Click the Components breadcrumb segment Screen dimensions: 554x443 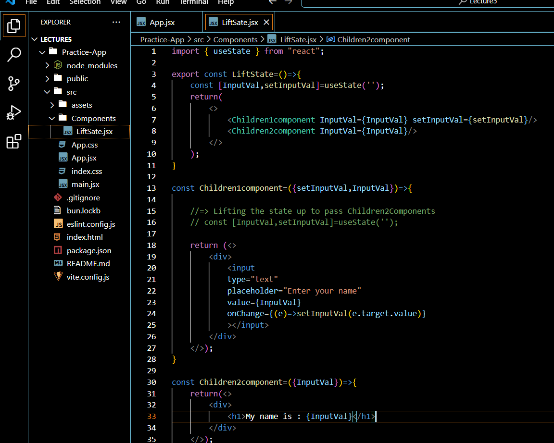pyautogui.click(x=235, y=39)
